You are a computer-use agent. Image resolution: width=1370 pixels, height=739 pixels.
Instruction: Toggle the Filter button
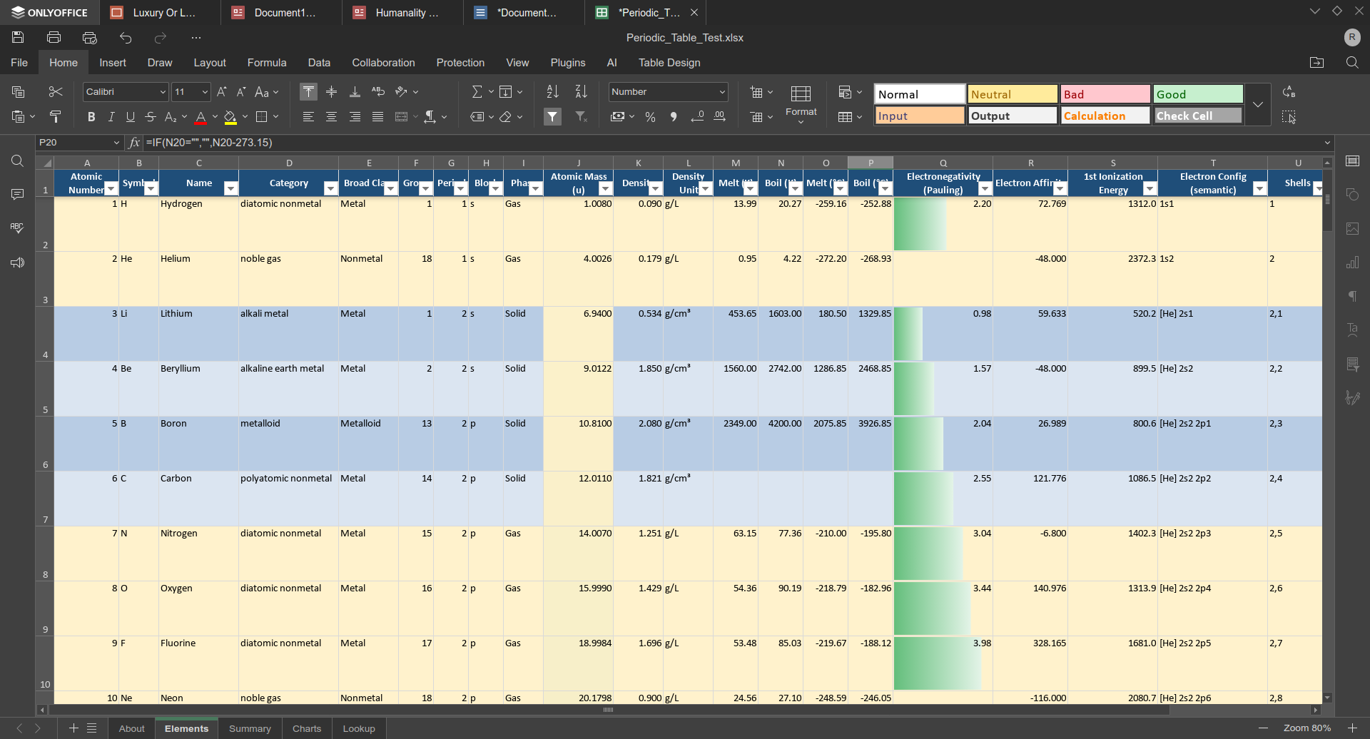552,117
